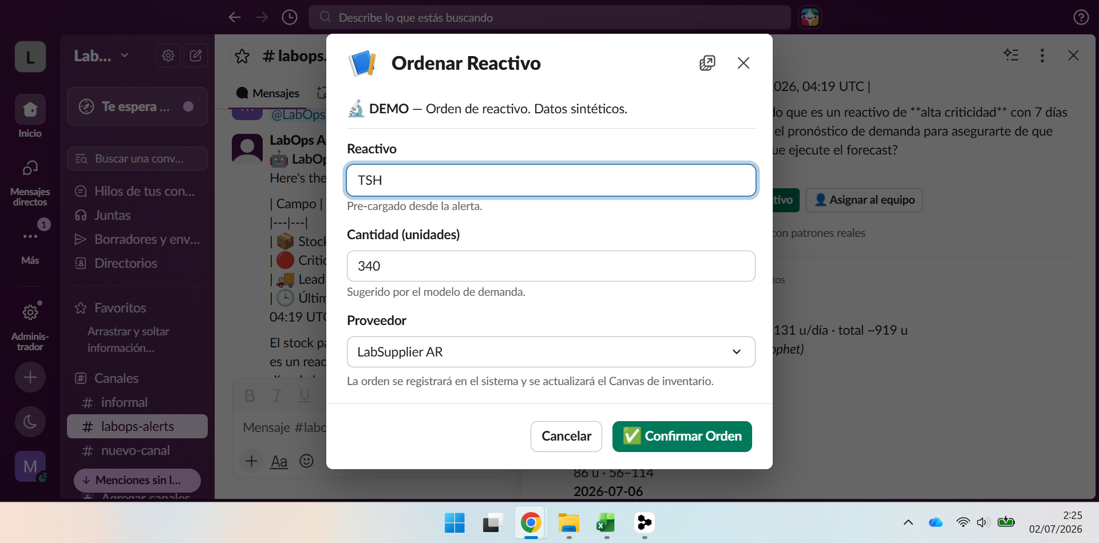Go to Inicio in the sidebar
This screenshot has height=543, width=1099.
[x=30, y=117]
